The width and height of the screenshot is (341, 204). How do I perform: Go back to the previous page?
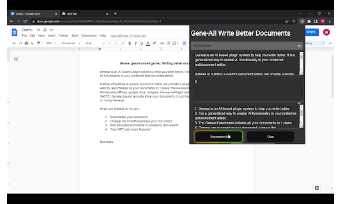[12, 21]
